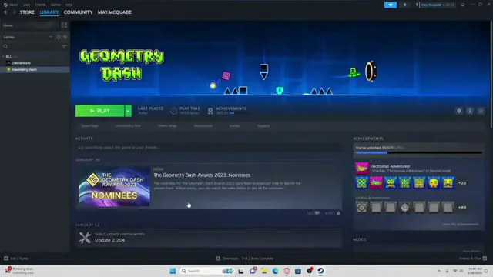Open the MAY.MCQUADE profile tab
The image size is (493, 277).
point(115,12)
